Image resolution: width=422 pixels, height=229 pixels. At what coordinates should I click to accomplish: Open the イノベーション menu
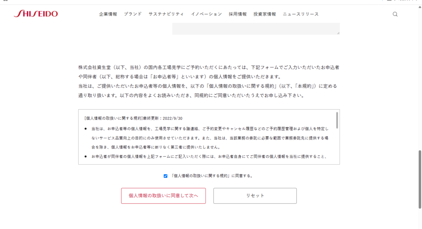pyautogui.click(x=206, y=14)
